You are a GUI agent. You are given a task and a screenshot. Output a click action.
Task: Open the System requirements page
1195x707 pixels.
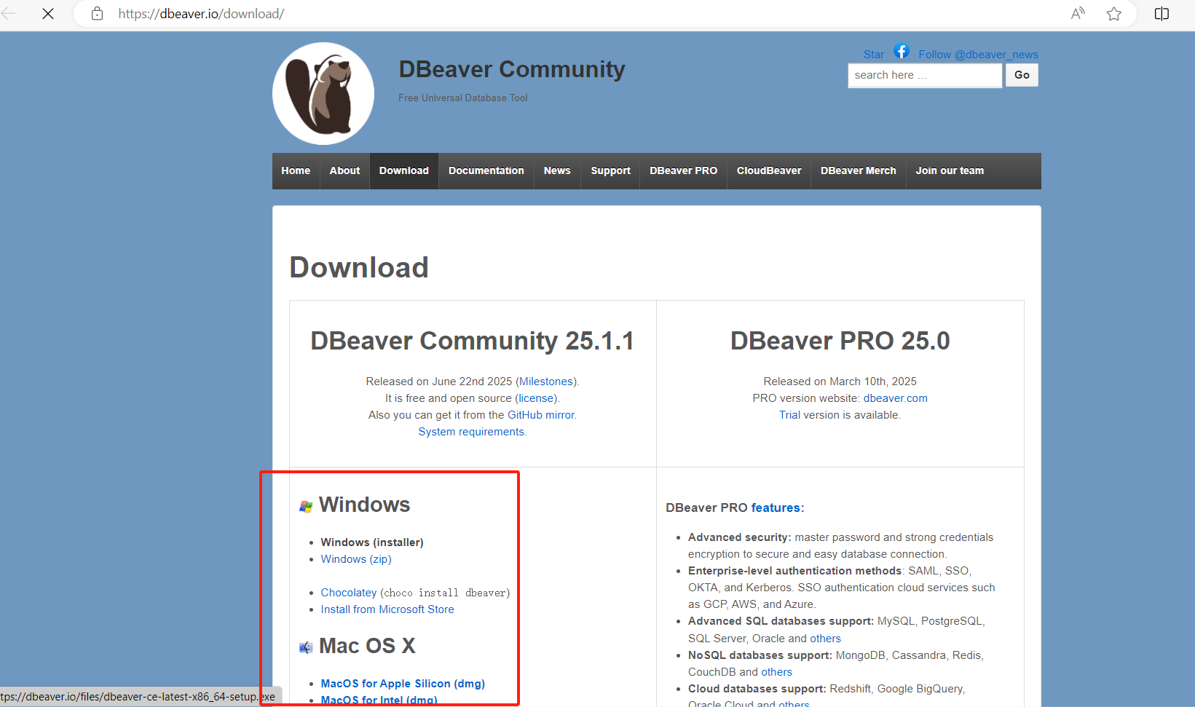click(x=470, y=431)
